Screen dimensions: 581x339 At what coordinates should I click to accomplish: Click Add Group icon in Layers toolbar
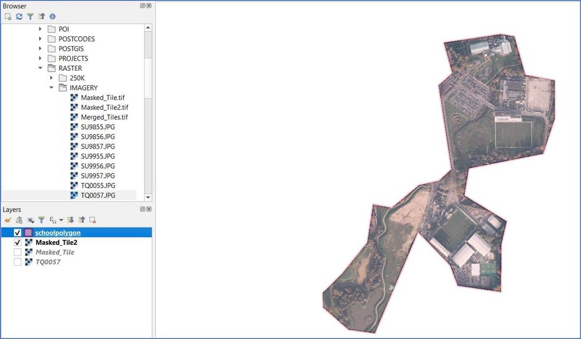pos(19,220)
